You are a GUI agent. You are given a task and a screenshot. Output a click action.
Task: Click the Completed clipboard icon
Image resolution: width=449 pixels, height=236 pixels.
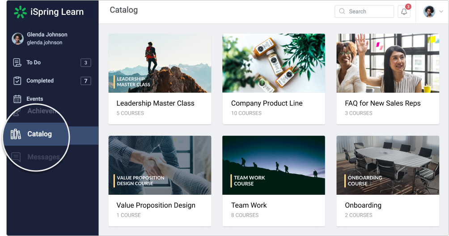pos(17,81)
